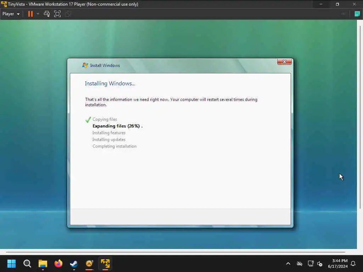Open the network status tray icon
Viewport: 363px width, 272px height.
[x=311, y=263]
